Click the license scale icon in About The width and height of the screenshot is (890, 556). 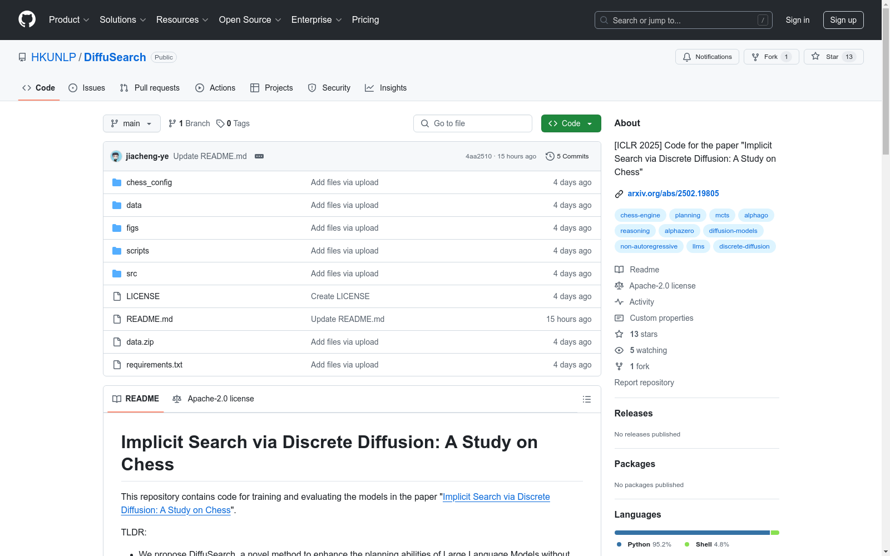point(619,286)
